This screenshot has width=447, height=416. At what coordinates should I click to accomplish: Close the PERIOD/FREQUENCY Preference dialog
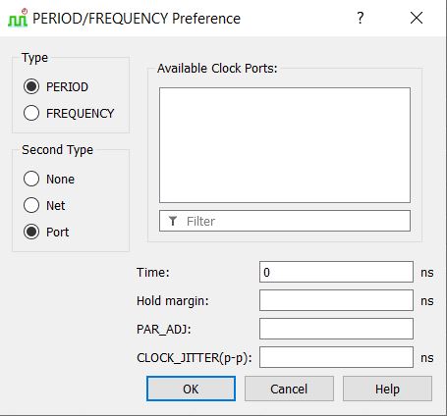coord(417,18)
